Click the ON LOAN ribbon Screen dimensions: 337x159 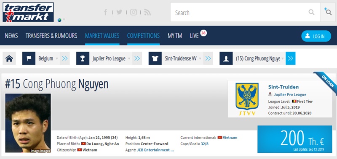pos(327,82)
